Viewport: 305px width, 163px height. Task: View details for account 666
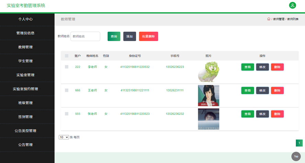click(x=248, y=90)
